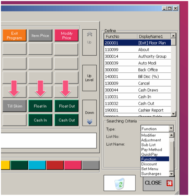The width and height of the screenshot is (190, 196).
Task: Select the Back Office function row
Action: [x=137, y=70]
